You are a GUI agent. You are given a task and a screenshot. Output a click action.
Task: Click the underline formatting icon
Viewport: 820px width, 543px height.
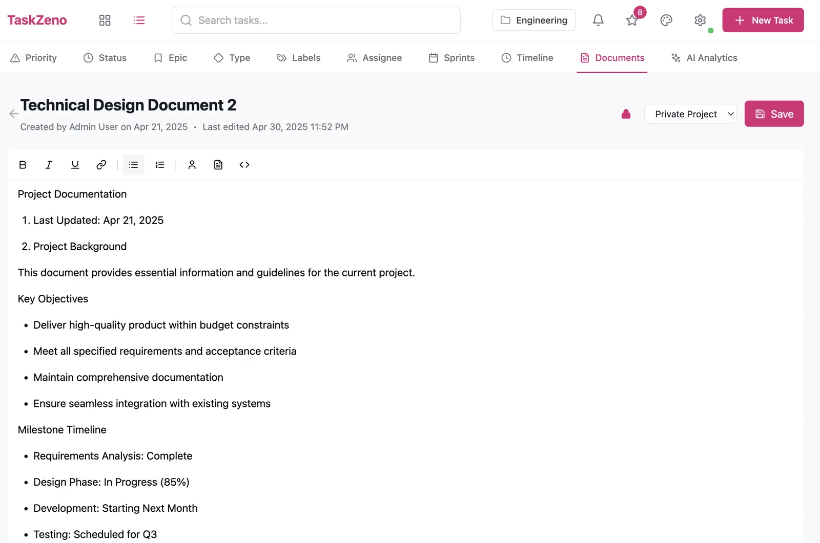[75, 165]
